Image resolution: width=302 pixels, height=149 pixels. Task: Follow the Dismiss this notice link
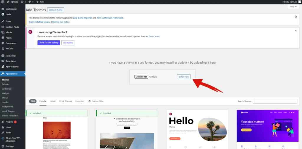point(61,22)
